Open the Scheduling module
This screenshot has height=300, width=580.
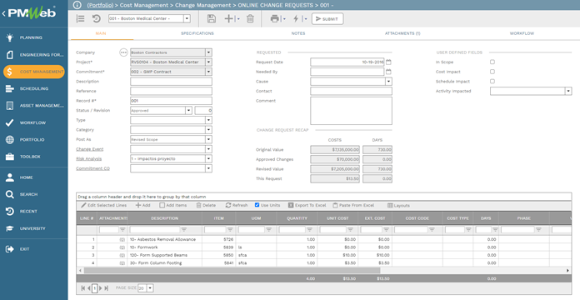[x=33, y=89]
